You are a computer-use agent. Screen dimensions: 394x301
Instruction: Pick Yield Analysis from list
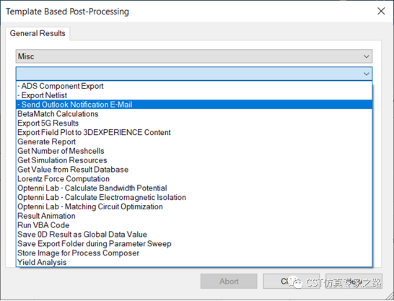(193, 262)
